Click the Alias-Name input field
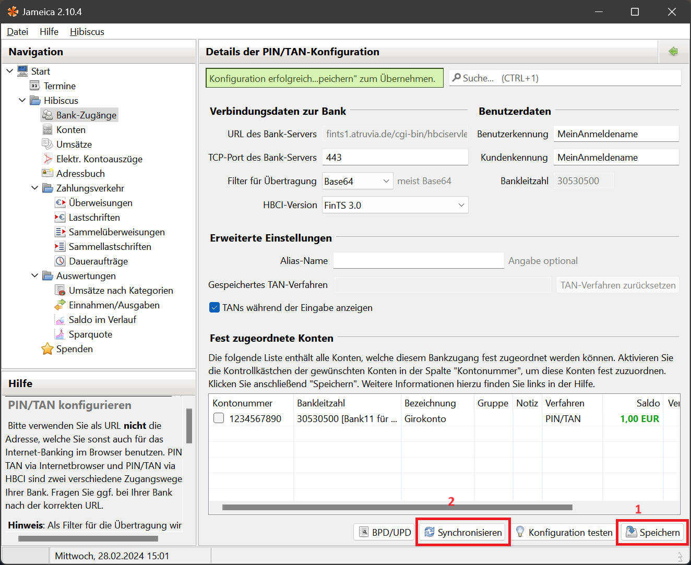 click(419, 260)
